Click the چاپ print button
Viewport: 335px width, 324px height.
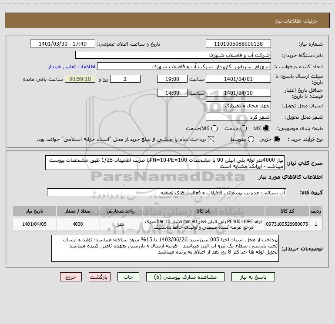[x=128, y=277]
